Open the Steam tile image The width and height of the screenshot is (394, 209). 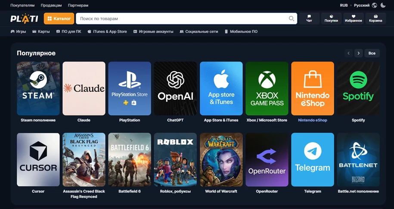[38, 88]
